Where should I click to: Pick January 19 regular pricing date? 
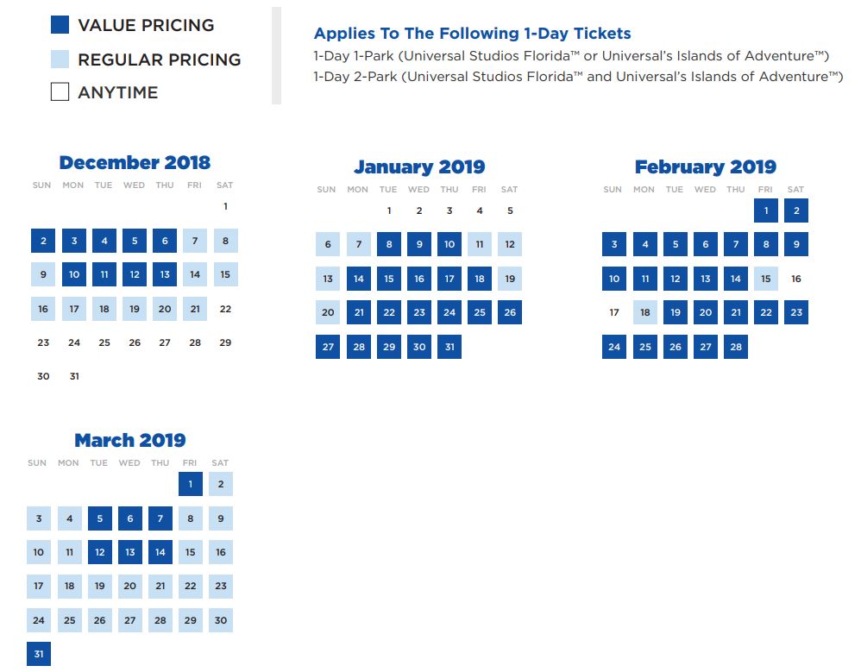510,279
